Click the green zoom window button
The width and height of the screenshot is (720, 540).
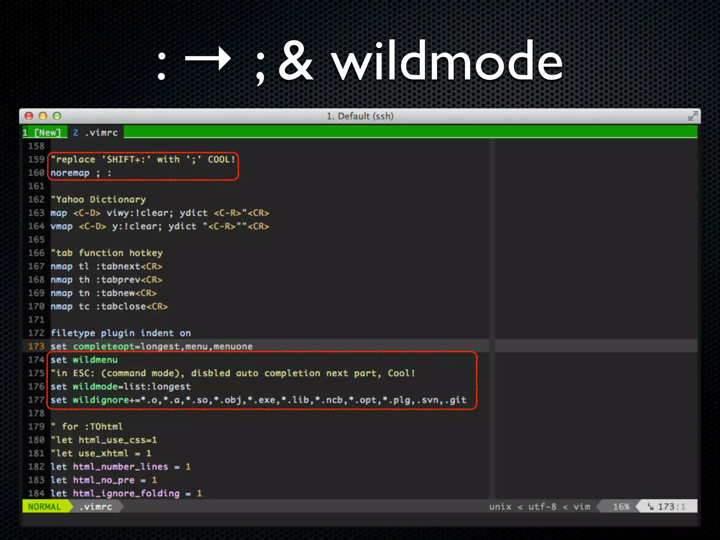(57, 116)
